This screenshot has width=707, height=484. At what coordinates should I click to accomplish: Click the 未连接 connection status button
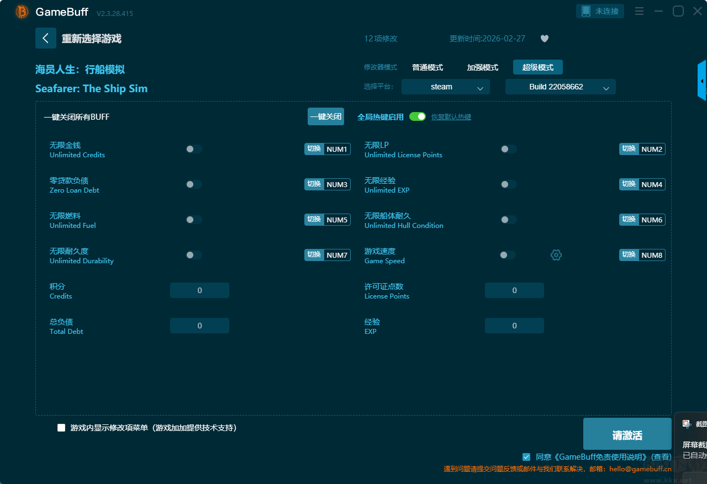click(600, 11)
